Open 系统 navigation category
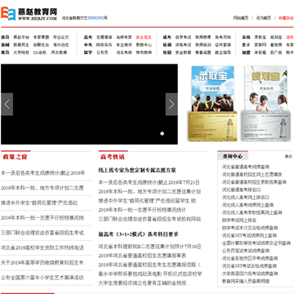The width and height of the screenshot is (294, 294). tap(246, 38)
